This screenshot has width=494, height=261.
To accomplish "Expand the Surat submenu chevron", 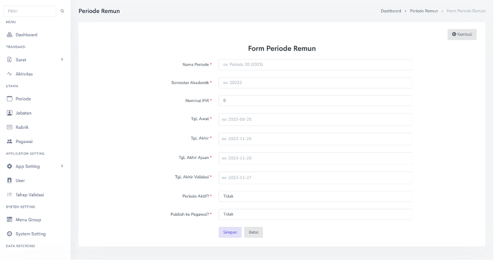I will 62,60.
